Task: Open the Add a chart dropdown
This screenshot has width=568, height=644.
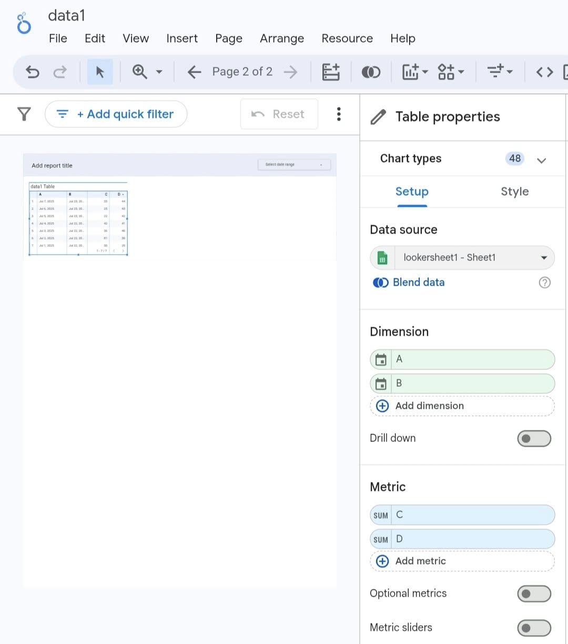Action: [x=415, y=72]
